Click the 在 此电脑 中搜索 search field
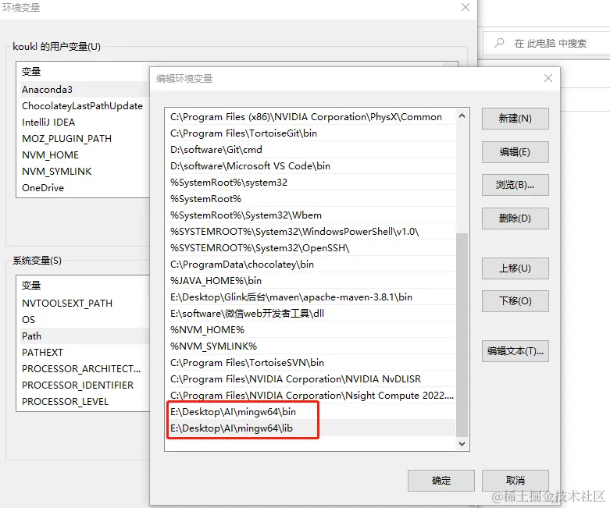 [x=547, y=43]
